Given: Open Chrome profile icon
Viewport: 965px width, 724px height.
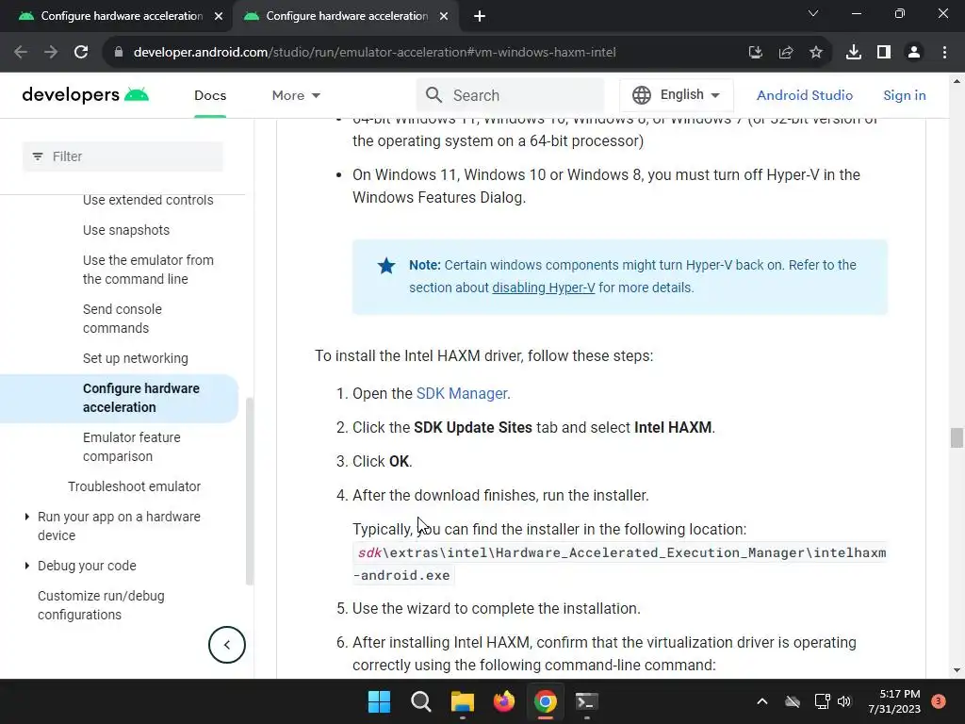Looking at the screenshot, I should point(914,53).
